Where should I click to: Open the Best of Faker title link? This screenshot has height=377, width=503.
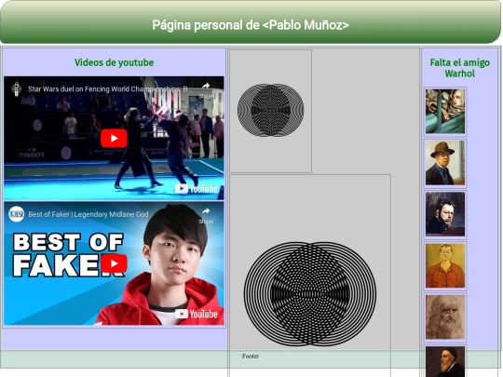click(88, 214)
